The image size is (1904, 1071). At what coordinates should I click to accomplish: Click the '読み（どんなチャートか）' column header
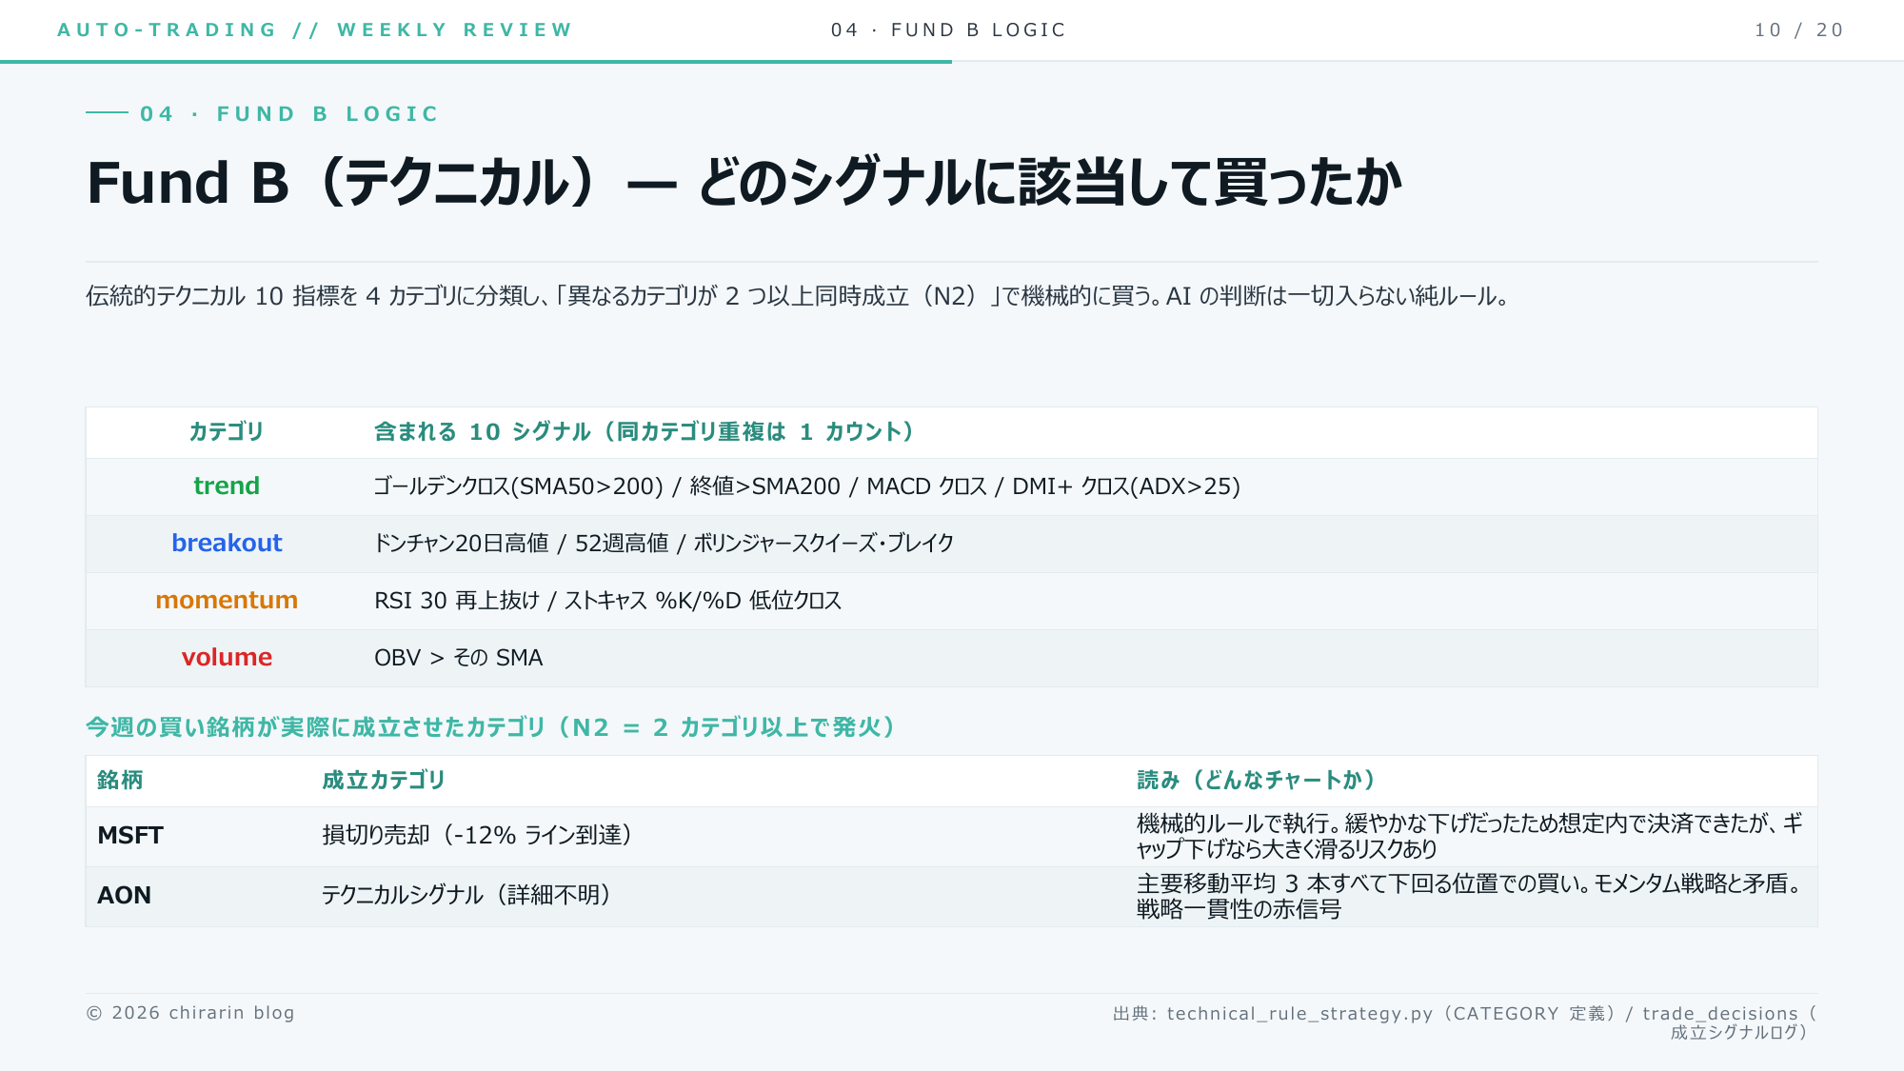pos(1258,781)
